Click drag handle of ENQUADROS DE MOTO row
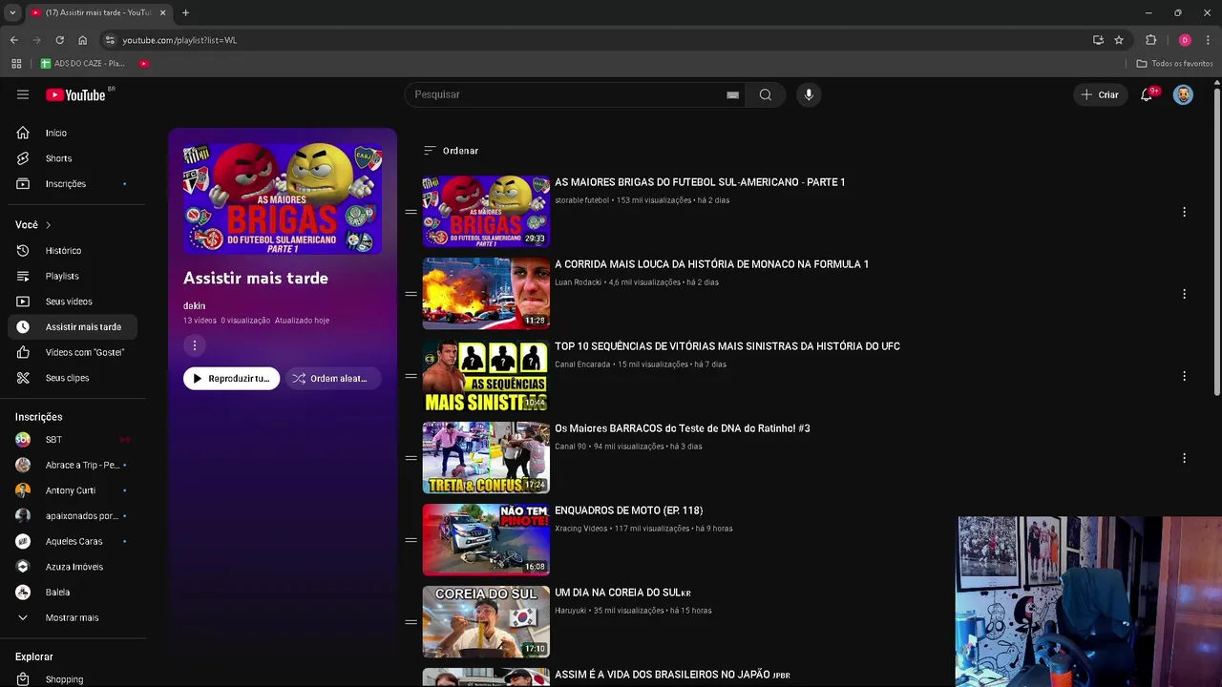The image size is (1222, 687). point(411,540)
